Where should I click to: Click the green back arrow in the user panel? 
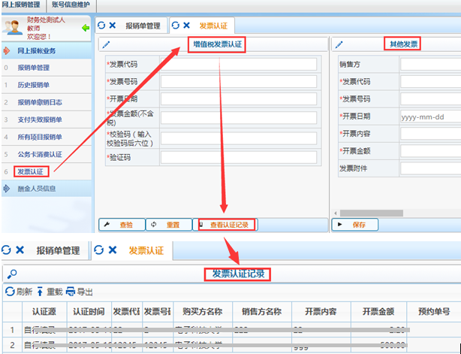tap(86, 29)
